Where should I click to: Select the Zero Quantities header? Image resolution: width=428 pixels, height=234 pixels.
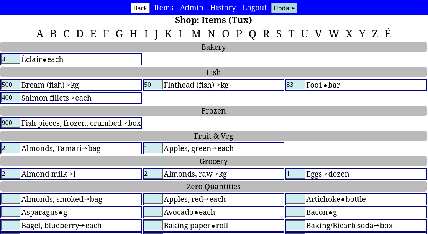(x=213, y=187)
